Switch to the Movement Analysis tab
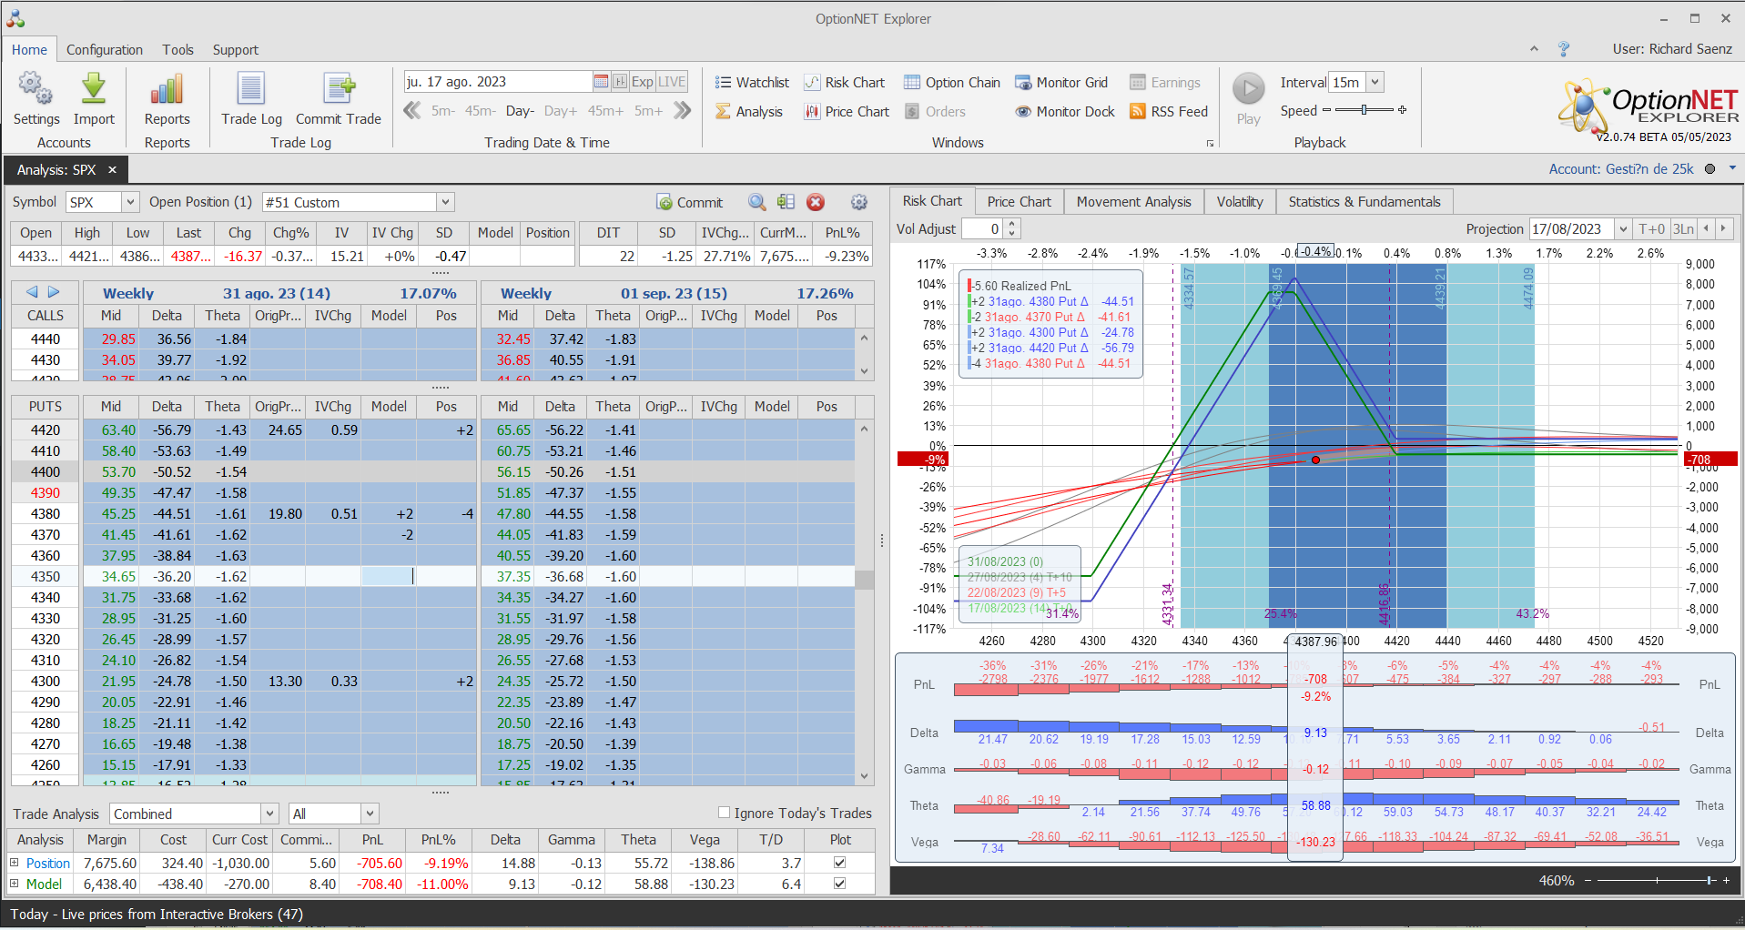Image resolution: width=1745 pixels, height=930 pixels. (x=1133, y=202)
